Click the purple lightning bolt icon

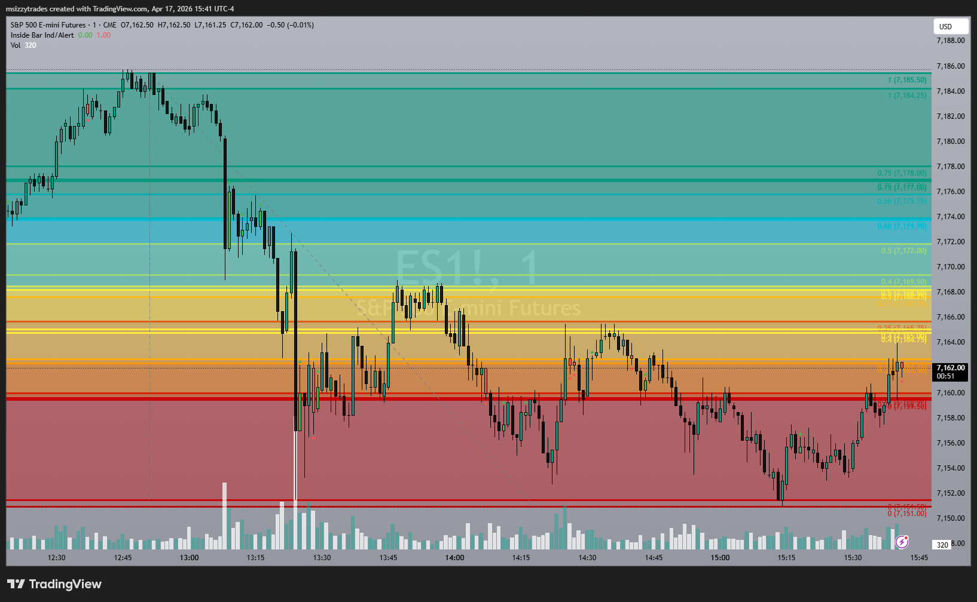(x=902, y=542)
